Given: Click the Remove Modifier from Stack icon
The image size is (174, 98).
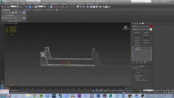Looking at the screenshot, I should point(142,62).
